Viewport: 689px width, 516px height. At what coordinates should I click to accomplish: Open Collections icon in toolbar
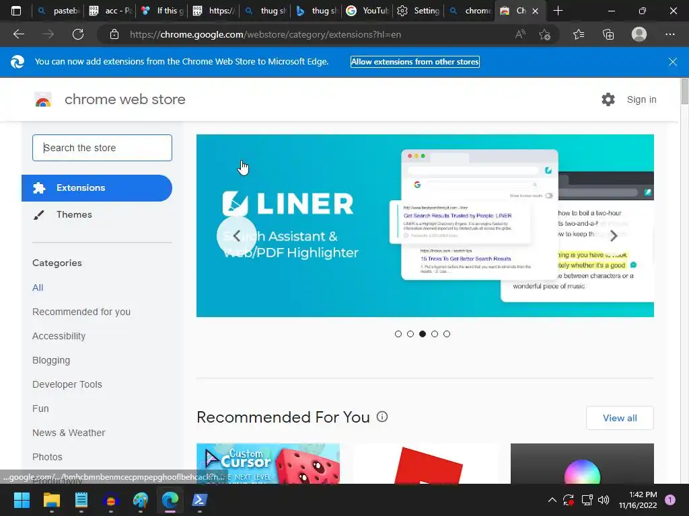608,34
